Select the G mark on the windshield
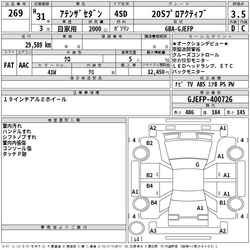The image size is (250, 250). pos(197,164)
